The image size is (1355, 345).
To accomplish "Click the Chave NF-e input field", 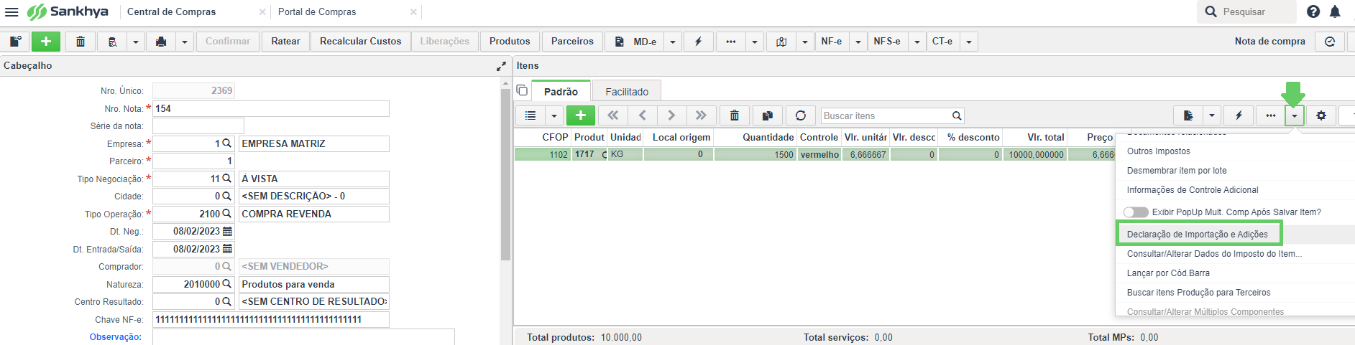I will 271,319.
